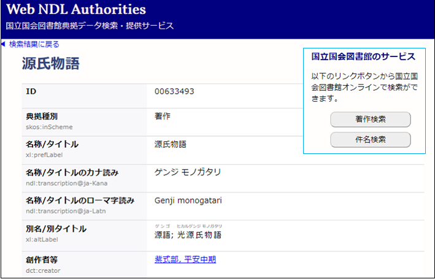The image size is (435, 279).
Task: Click the 国立国会図書館のサービス panel heading
Action: click(364, 56)
